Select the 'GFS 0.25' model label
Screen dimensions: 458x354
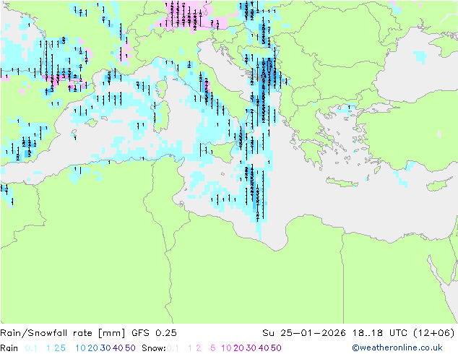[x=154, y=333]
